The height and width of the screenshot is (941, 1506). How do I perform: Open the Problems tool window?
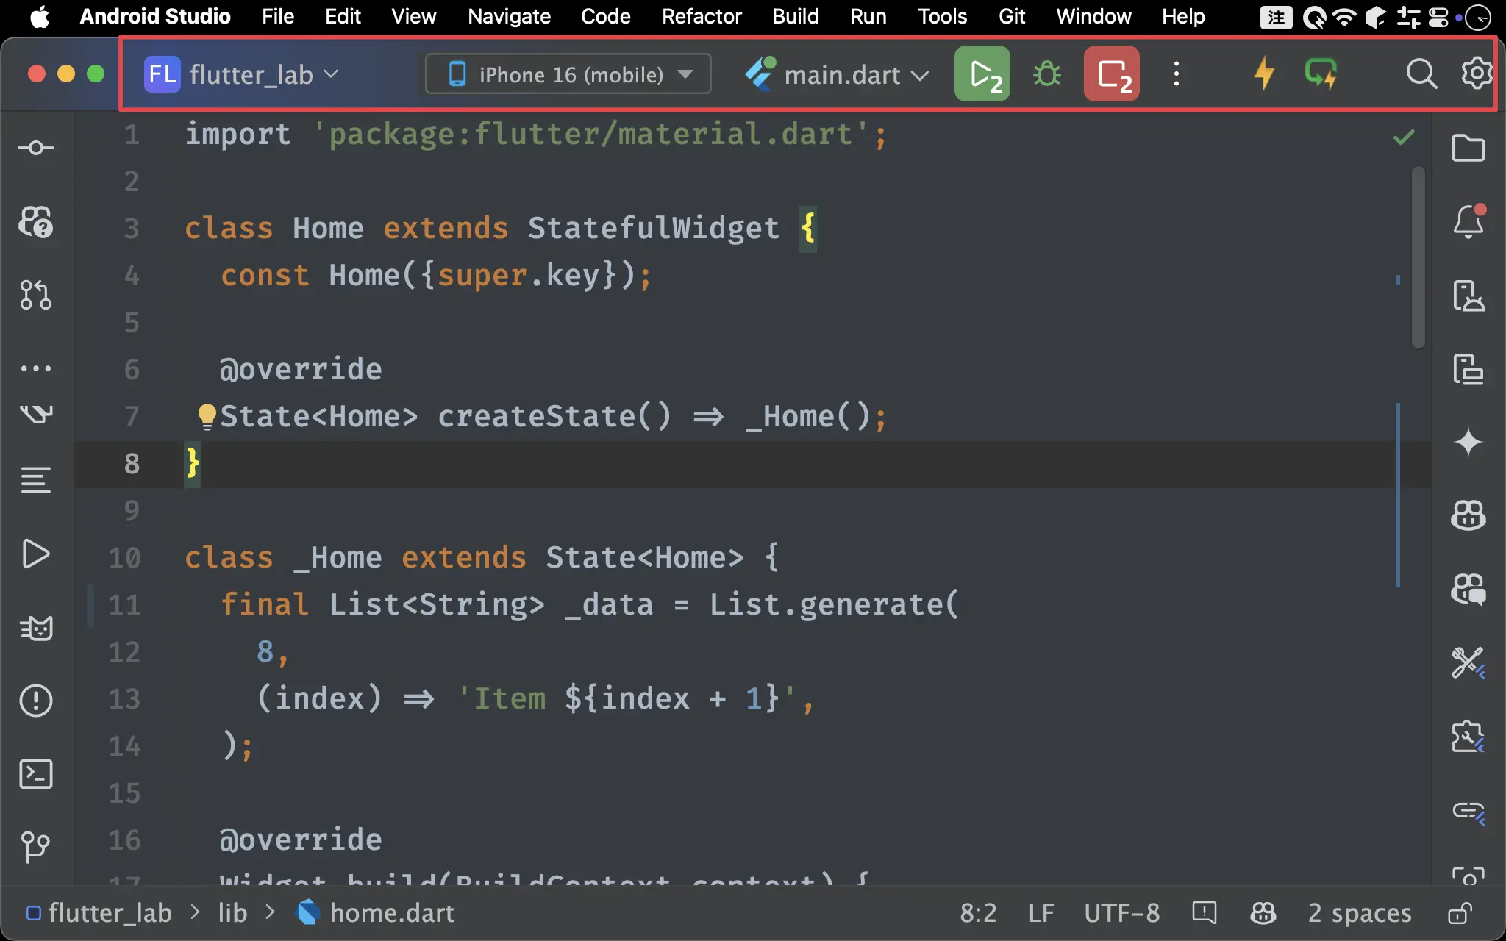coord(36,701)
